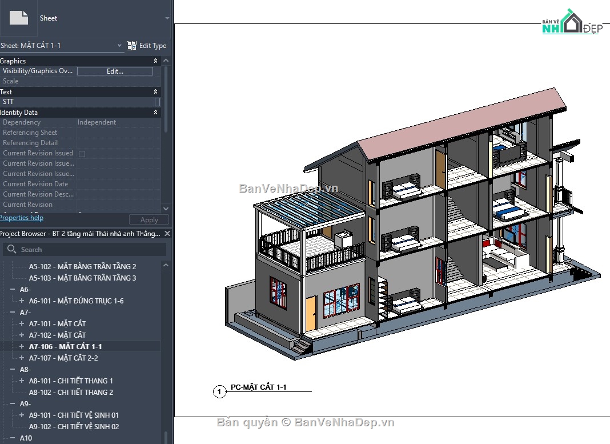Collapse the A10 group
This screenshot has height=444, width=610.
tap(13, 438)
